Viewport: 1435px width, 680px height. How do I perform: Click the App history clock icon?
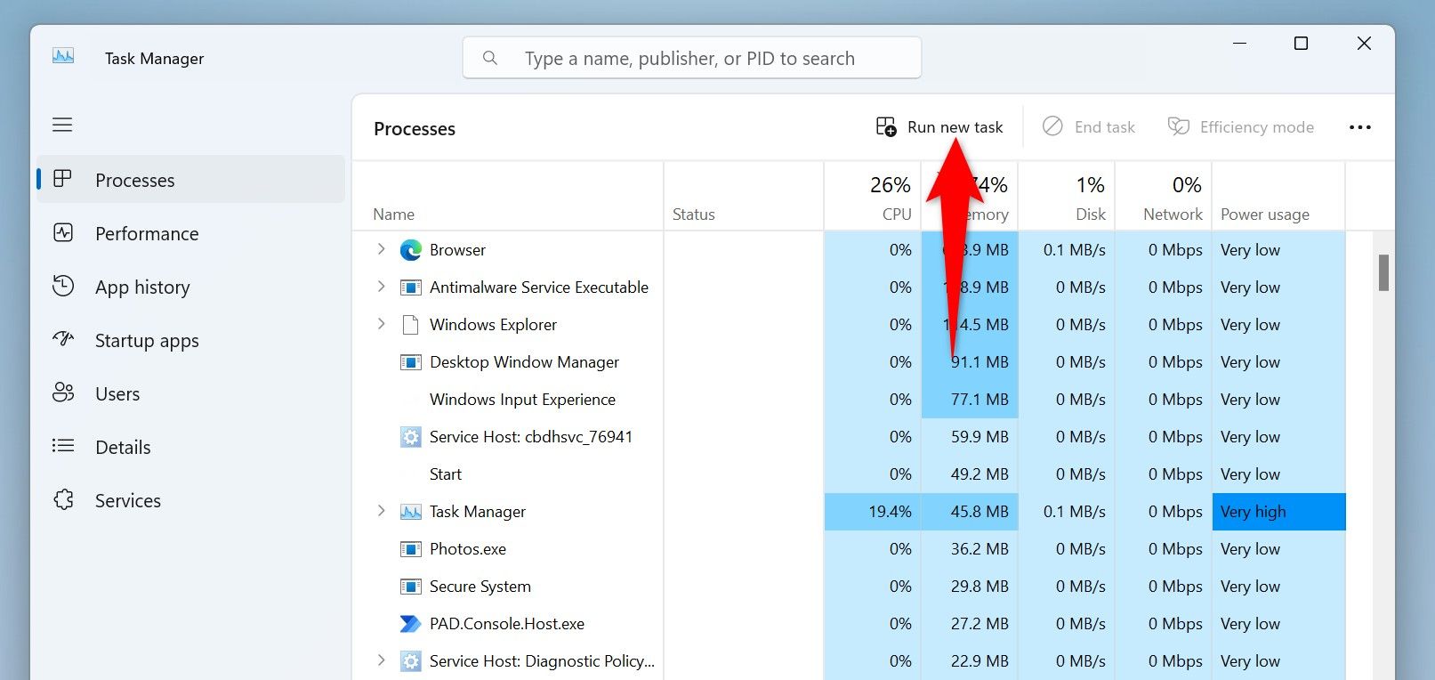point(63,287)
